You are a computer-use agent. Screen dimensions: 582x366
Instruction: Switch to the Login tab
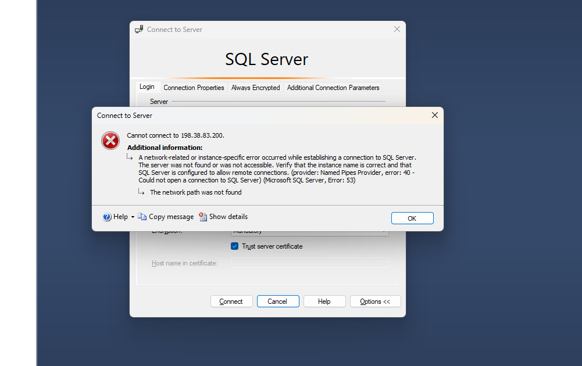coord(147,87)
